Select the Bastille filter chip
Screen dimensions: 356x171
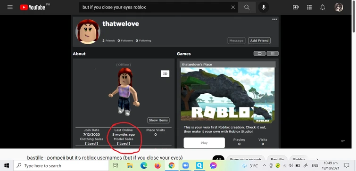coord(277,158)
